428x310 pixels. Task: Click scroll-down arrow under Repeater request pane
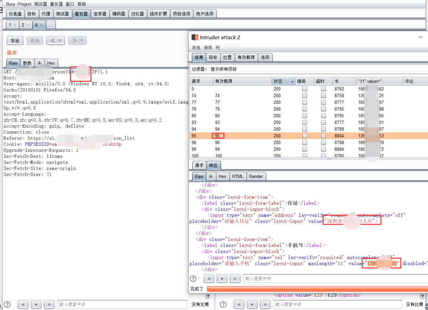tap(208, 296)
